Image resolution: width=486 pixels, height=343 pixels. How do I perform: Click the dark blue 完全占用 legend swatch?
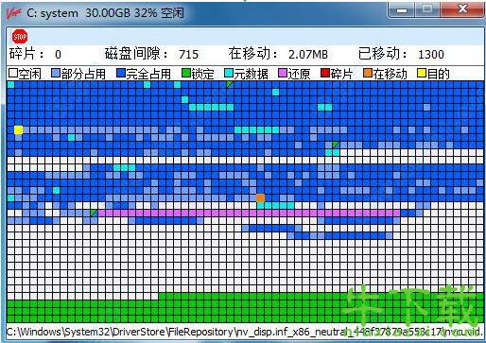121,74
